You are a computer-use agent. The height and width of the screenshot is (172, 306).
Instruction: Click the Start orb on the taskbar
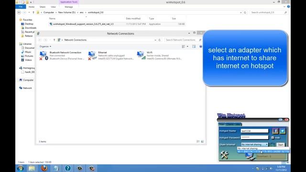pos(21,168)
